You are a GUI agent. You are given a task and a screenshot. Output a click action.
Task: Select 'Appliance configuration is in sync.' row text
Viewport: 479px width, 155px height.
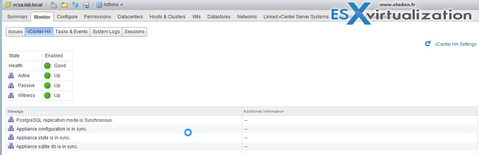tap(52, 129)
